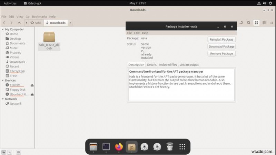Switch to the Details tab
Image resolution: width=276 pixels, height=155 pixels.
[x=152, y=65]
